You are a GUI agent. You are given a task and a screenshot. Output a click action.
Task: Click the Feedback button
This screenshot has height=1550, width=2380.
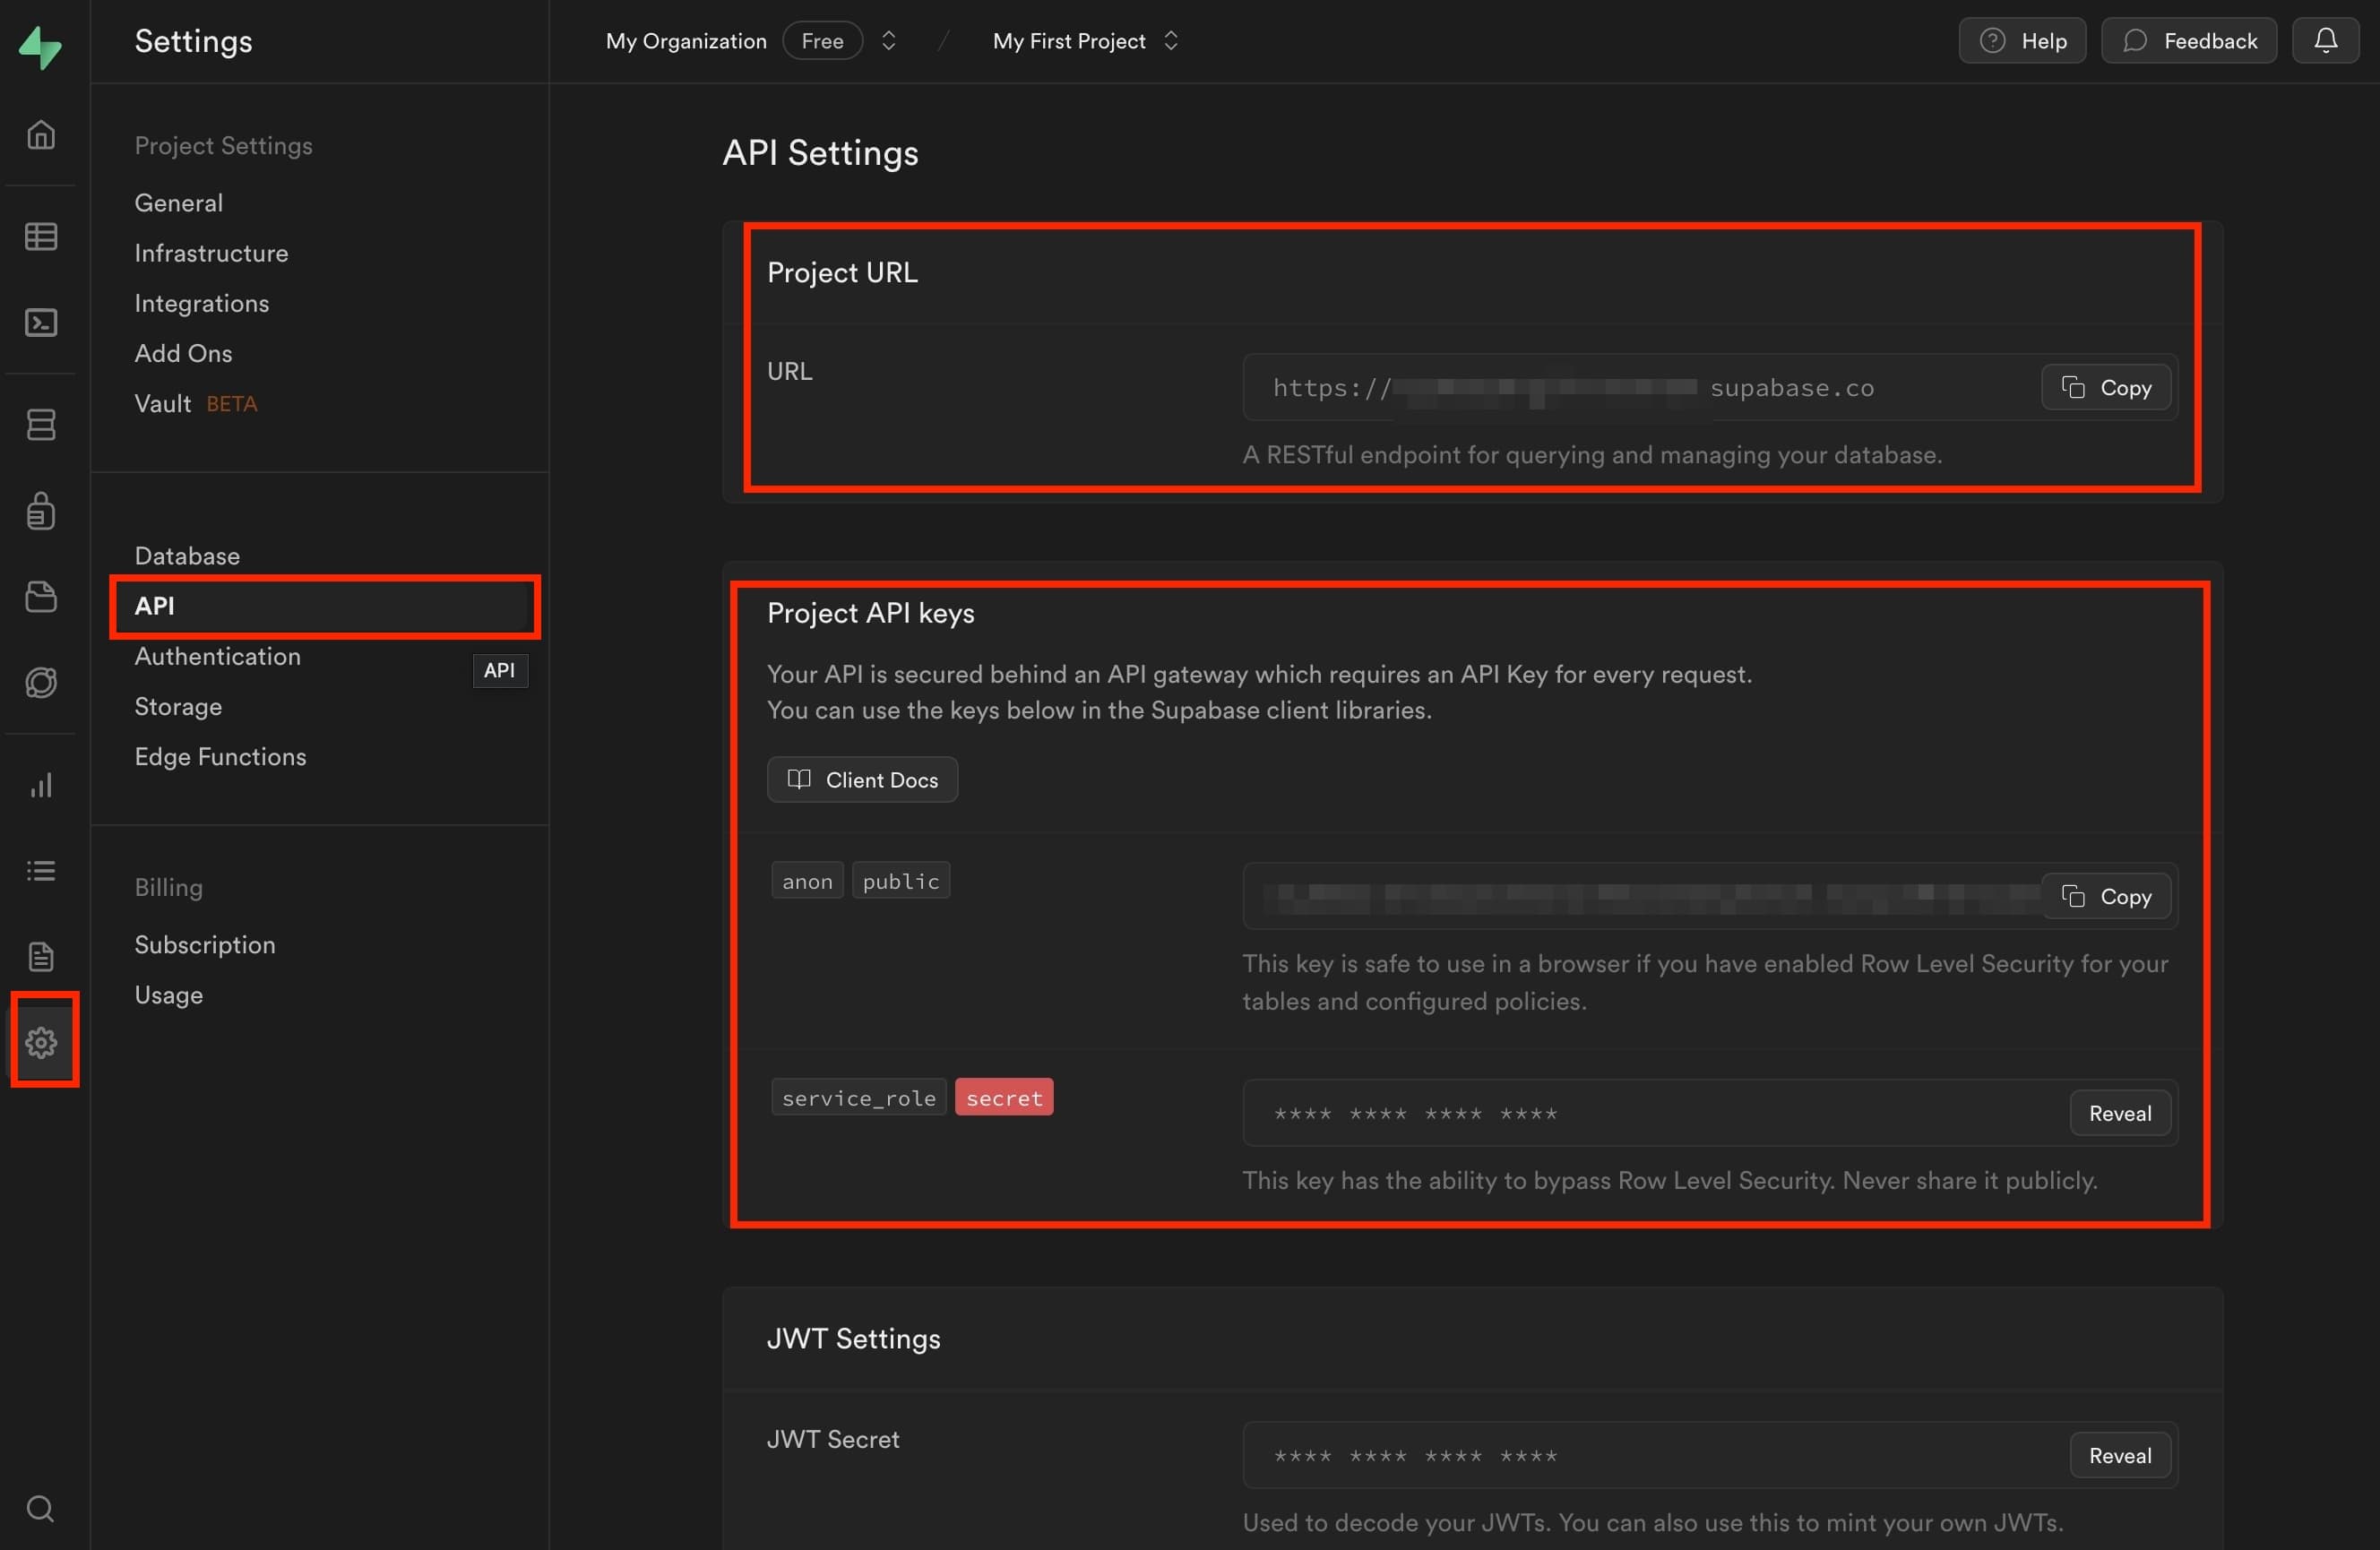click(2189, 41)
